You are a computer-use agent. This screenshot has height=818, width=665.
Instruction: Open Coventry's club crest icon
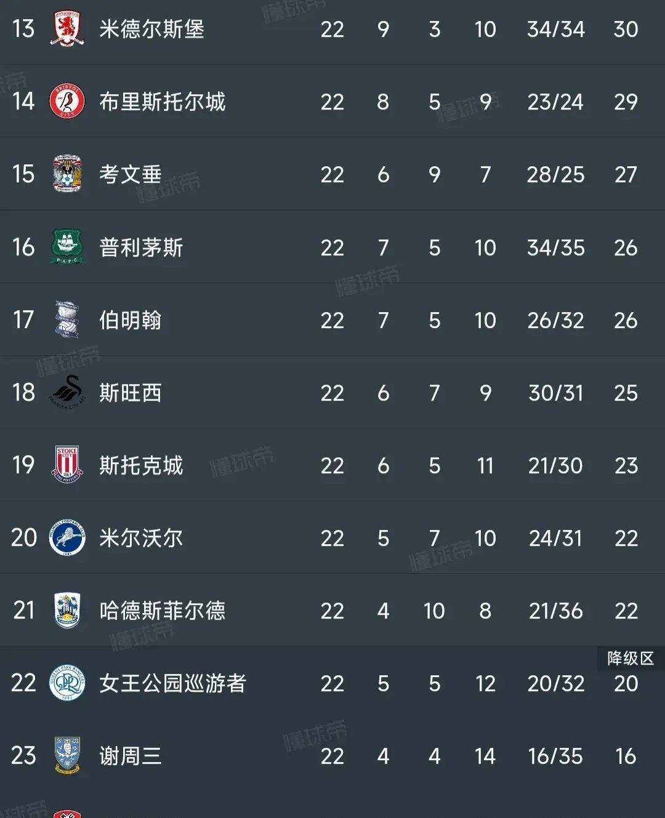coord(68,174)
